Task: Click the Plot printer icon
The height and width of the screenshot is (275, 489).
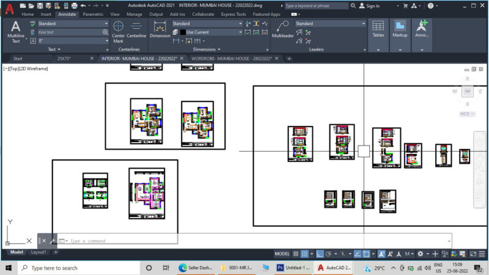Action: (74, 5)
